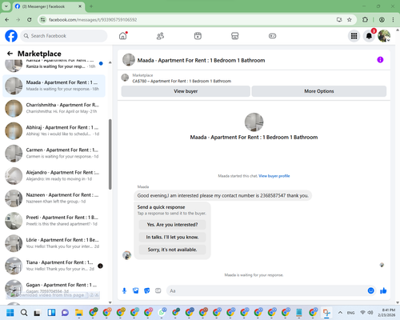Click Maada's listing thumbnail in chat header
This screenshot has width=400, height=320.
(x=129, y=60)
